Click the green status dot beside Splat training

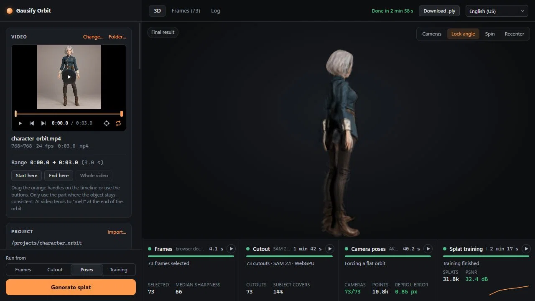point(445,249)
